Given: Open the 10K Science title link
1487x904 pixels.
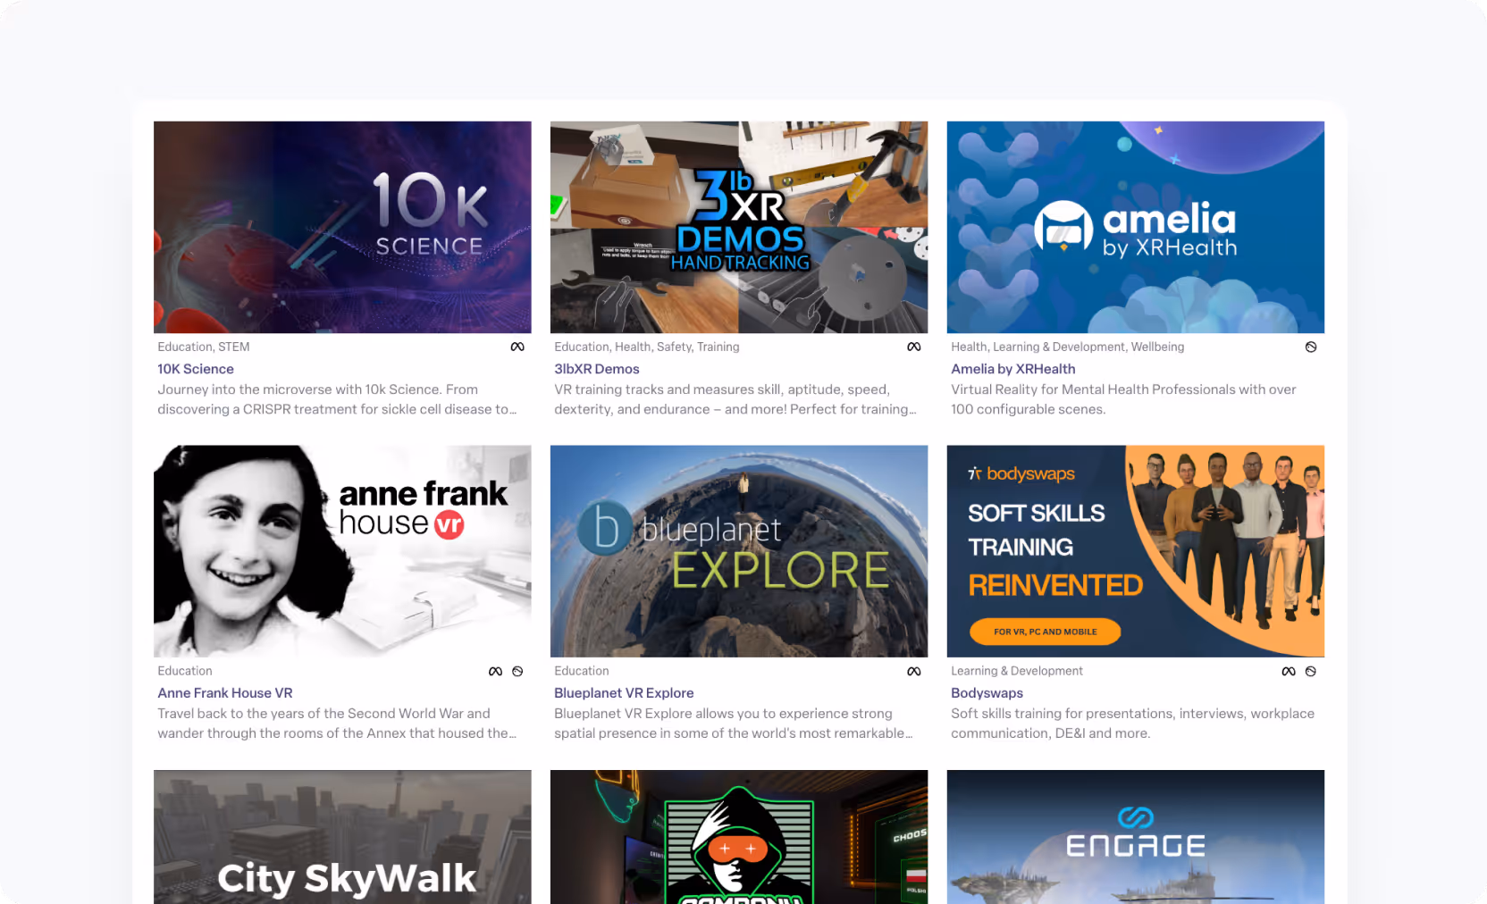Looking at the screenshot, I should 196,369.
